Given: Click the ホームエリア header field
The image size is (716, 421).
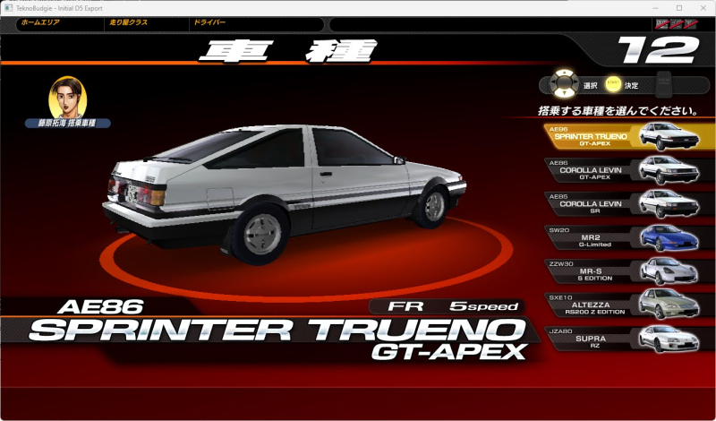Looking at the screenshot, I should 60,24.
